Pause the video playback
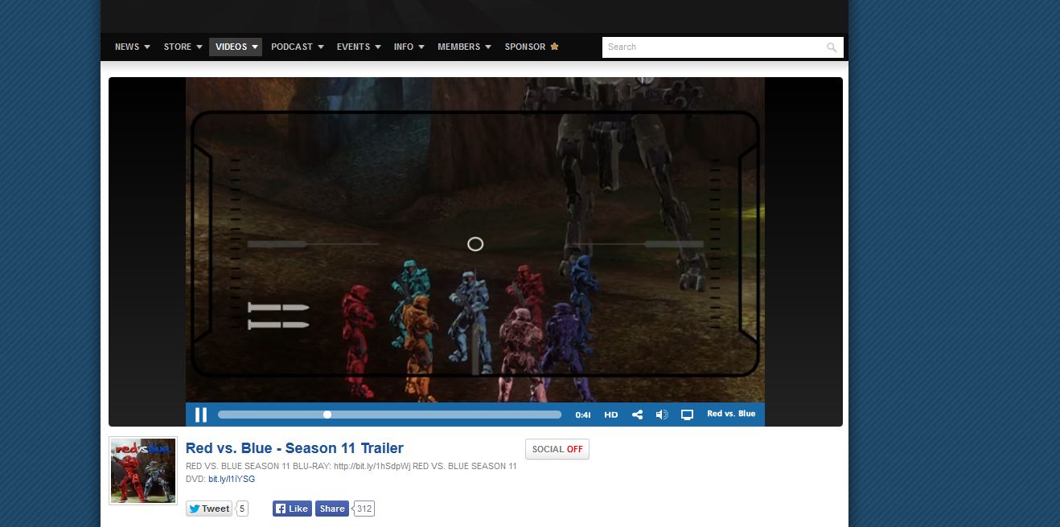 (x=201, y=415)
